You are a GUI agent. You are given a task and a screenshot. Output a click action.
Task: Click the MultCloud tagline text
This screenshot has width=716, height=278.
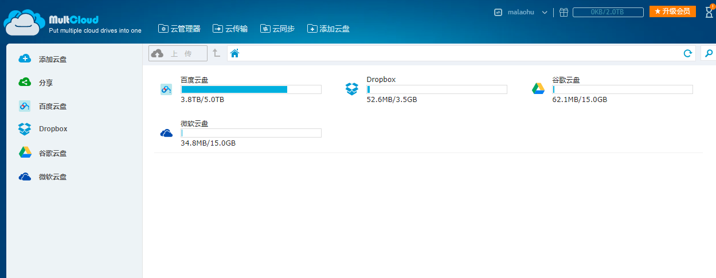[x=95, y=30]
